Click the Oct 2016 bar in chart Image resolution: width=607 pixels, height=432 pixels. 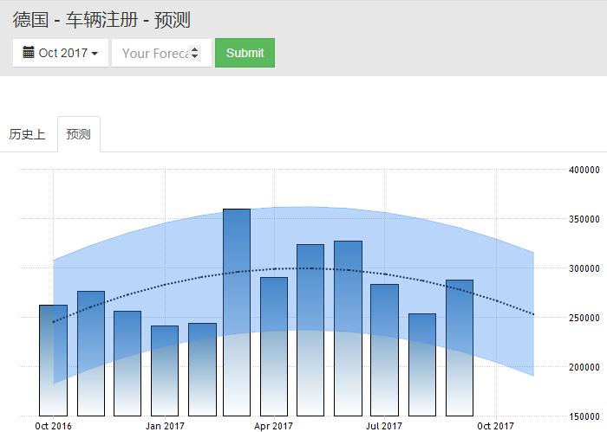coord(53,360)
